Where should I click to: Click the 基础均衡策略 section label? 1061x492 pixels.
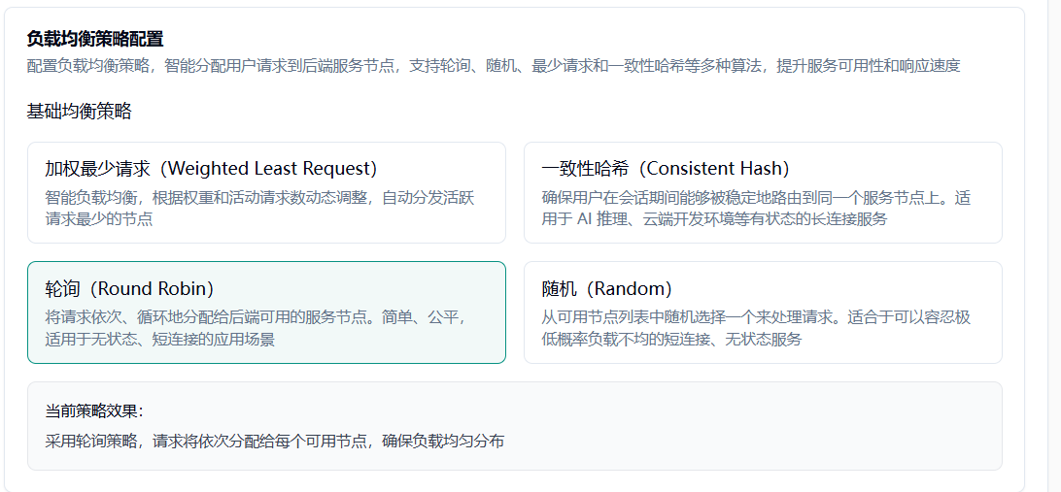(x=79, y=112)
